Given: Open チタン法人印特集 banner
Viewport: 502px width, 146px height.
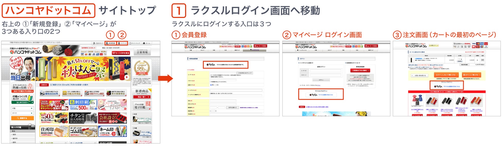Looking at the screenshot, I should pos(83,118).
